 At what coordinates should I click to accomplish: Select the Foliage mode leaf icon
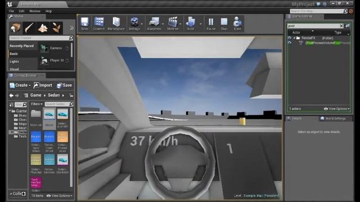(x=56, y=27)
